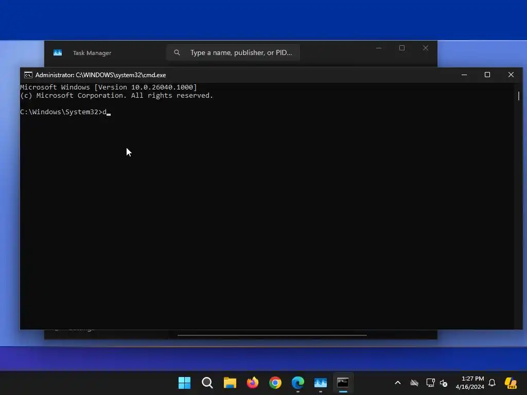Close the Command Prompt window

click(x=511, y=75)
